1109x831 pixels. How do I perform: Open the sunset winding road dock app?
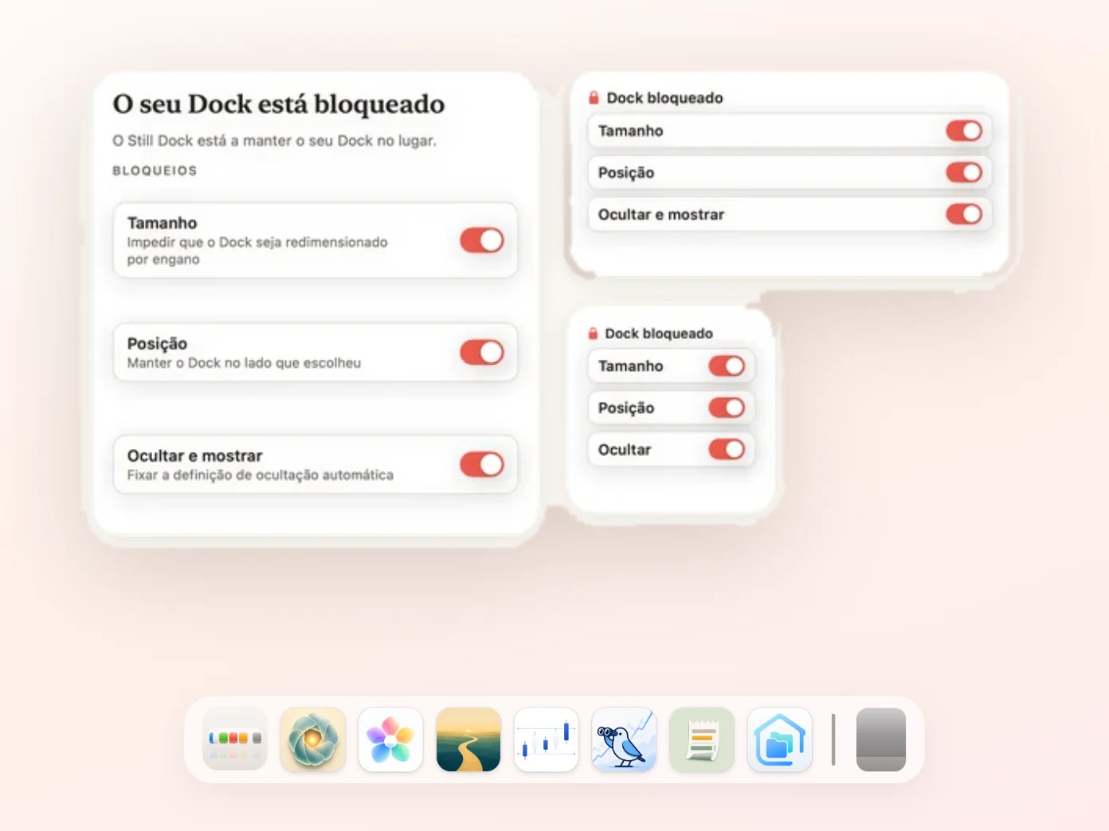[468, 739]
